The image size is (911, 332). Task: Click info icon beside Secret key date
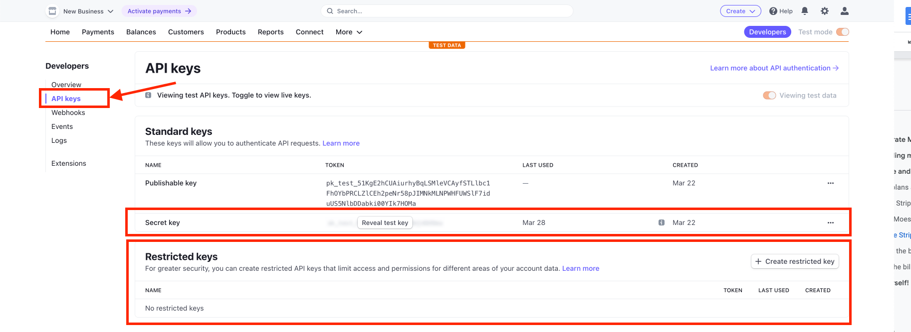tap(662, 222)
